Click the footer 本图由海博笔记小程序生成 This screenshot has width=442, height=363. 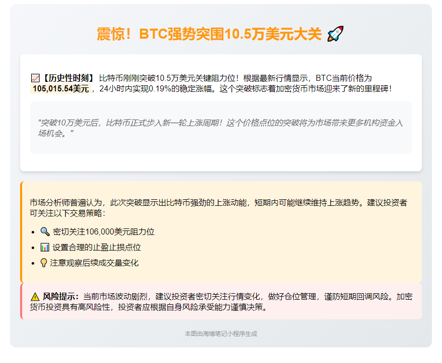click(221, 334)
